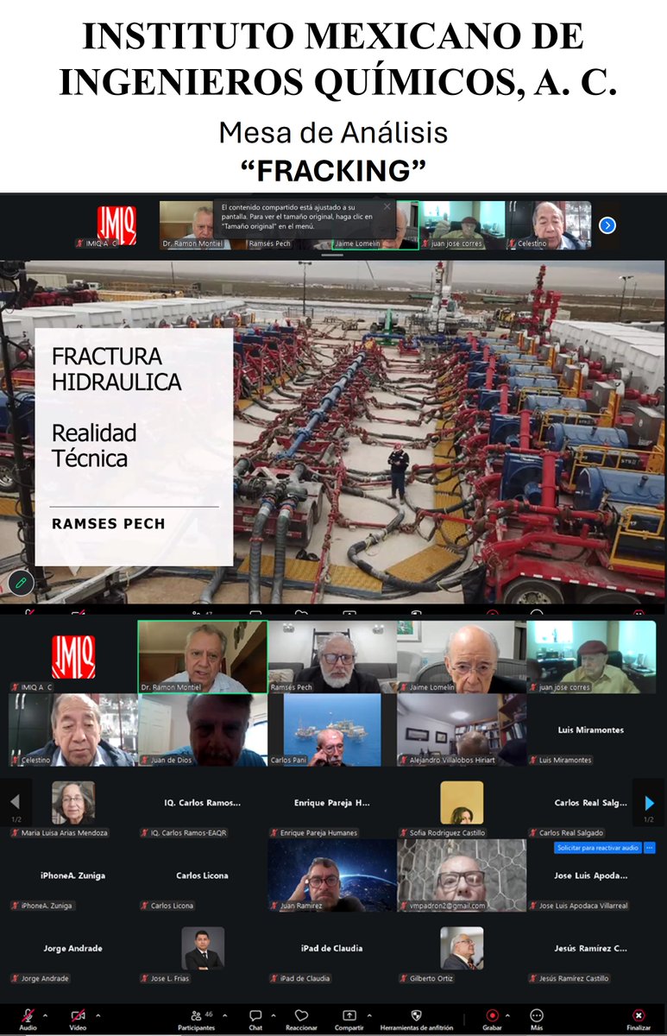667x1036 pixels.
Task: Open Reaccionar reactions menu
Action: (301, 1019)
